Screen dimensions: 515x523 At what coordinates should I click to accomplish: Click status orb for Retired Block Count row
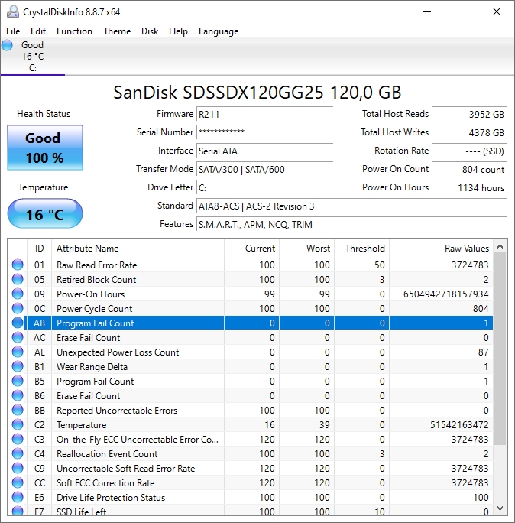18,279
